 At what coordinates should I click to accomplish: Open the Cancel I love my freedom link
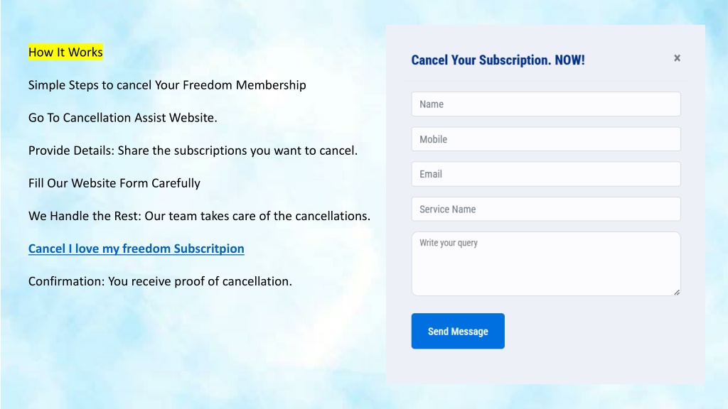tap(136, 249)
